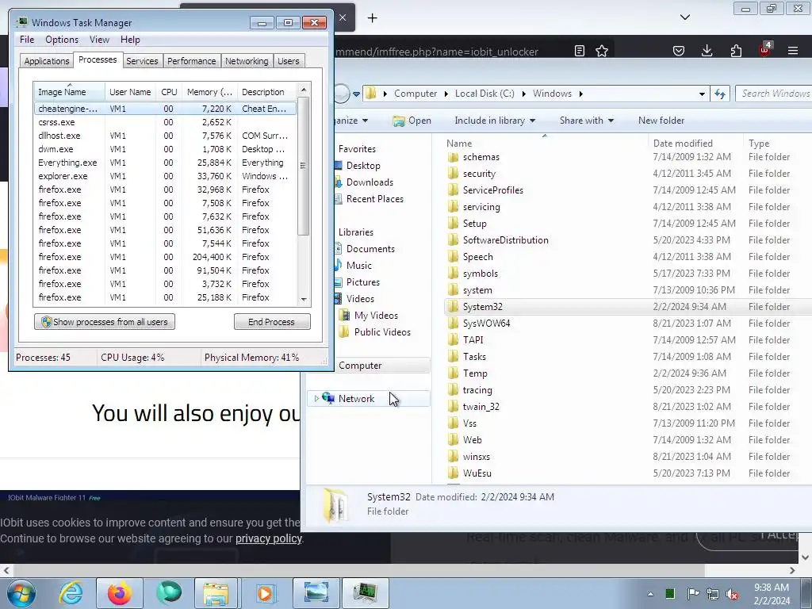Viewport: 812px width, 609px height.
Task: Open the picture viewer taskbar icon
Action: pyautogui.click(x=316, y=593)
